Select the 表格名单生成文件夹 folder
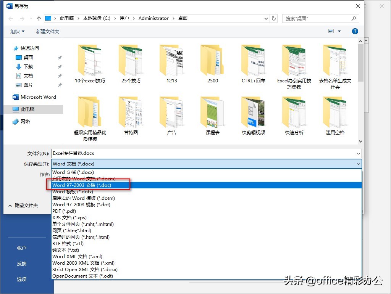 tap(335, 67)
